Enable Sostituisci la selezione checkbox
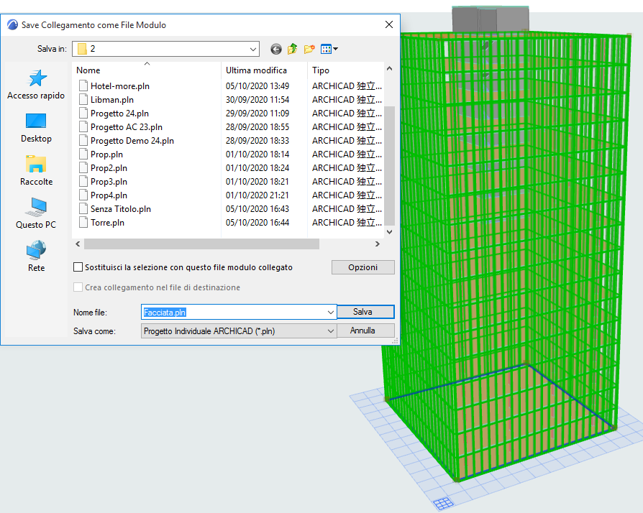643x513 pixels. click(x=78, y=267)
